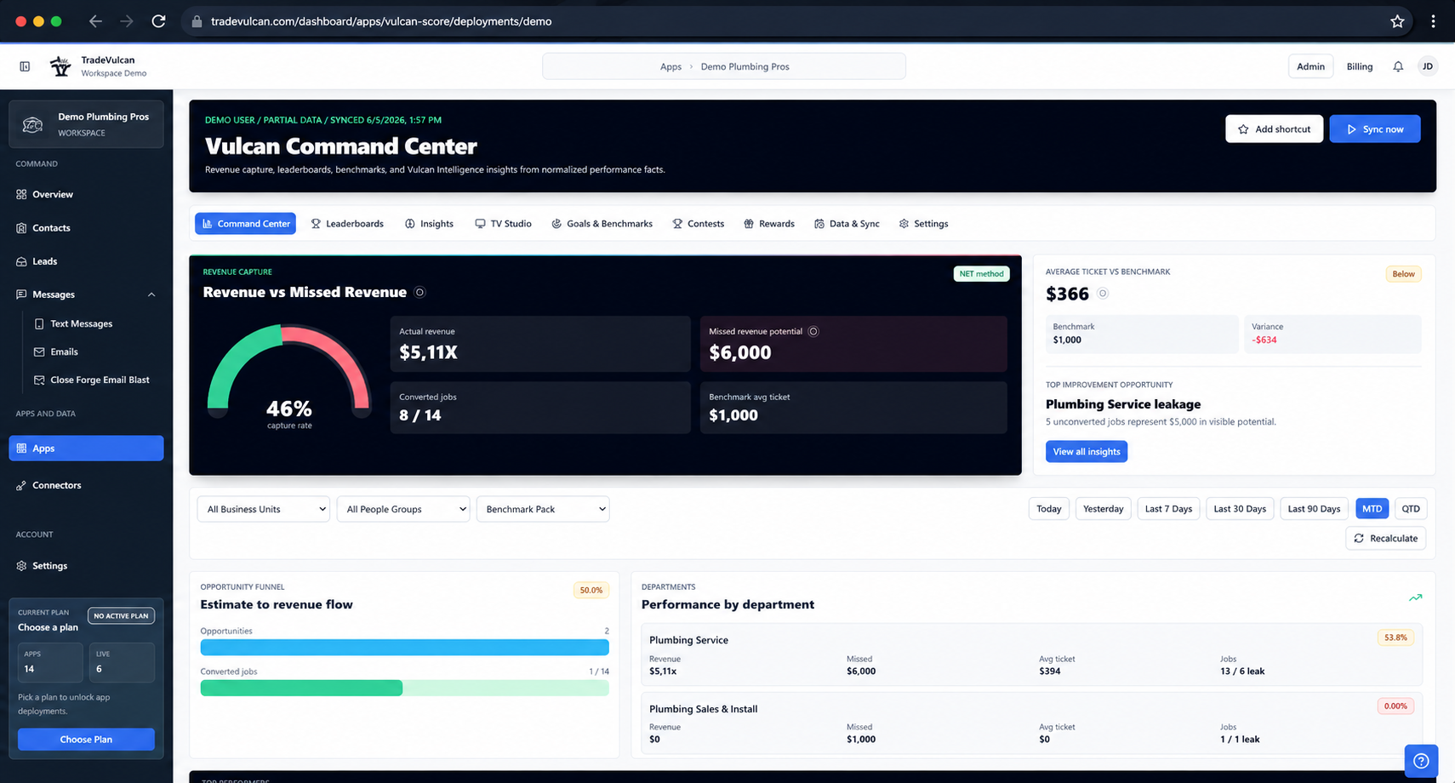
Task: Click the Plumbing Service department card
Action: [1031, 654]
